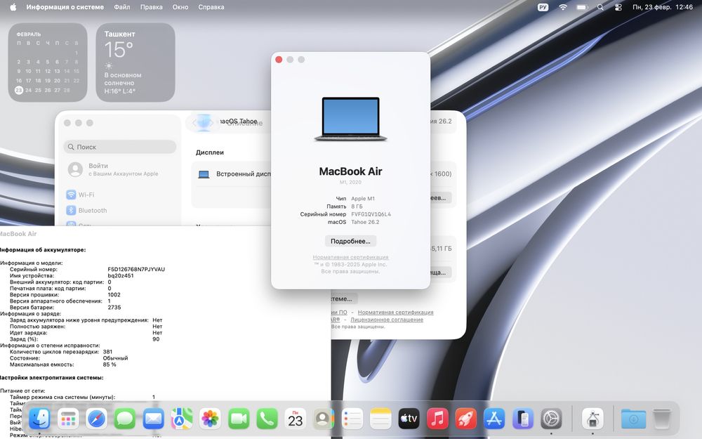This screenshot has height=439, width=702.
Task: Open the Apple menu
Action: [13, 7]
